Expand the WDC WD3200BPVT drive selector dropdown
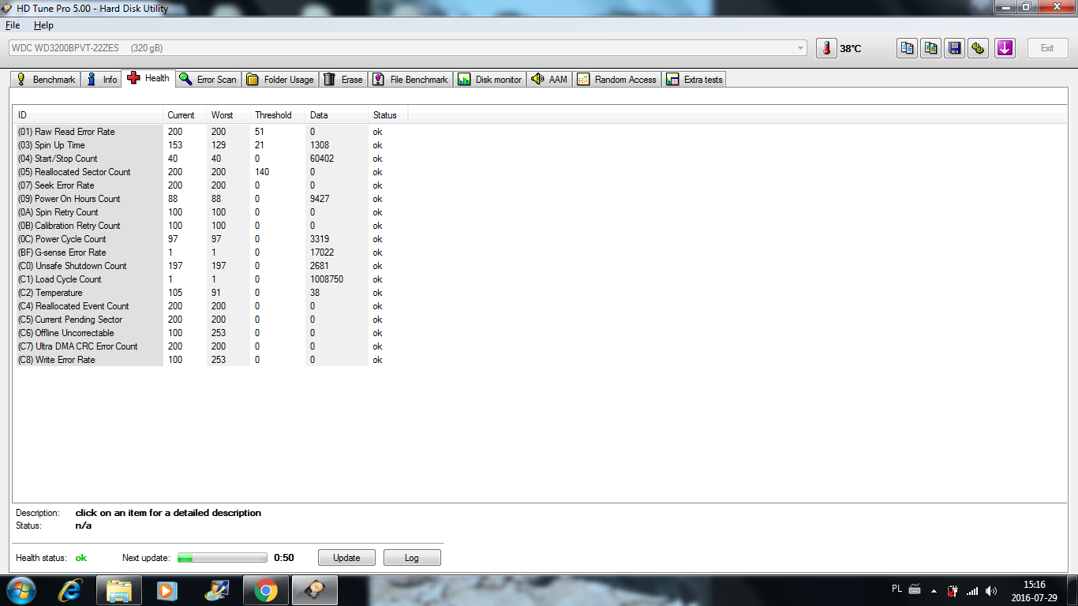Viewport: 1078px width, 606px height. (x=407, y=48)
